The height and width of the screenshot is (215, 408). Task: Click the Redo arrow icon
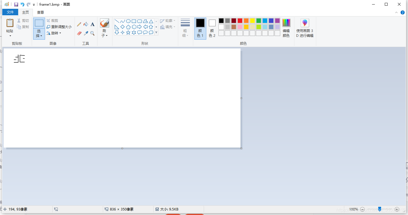point(28,4)
